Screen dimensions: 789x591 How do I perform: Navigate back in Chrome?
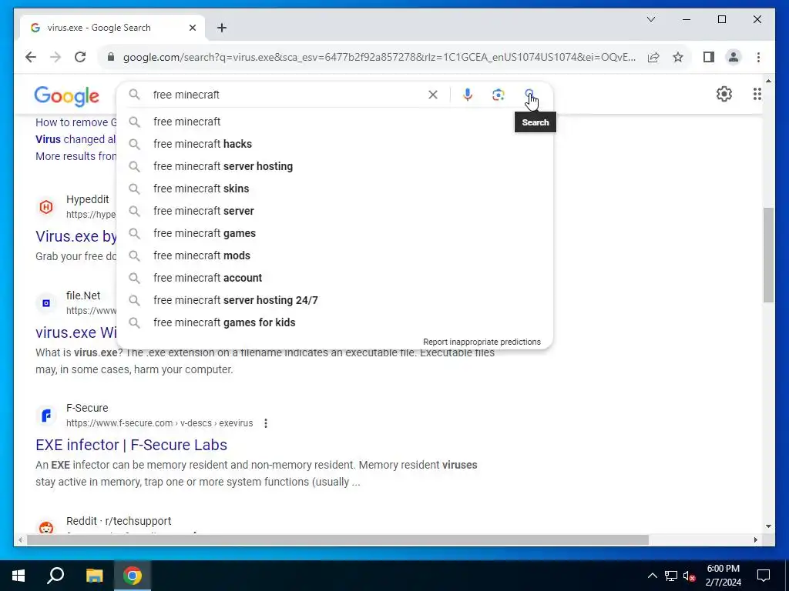31,57
